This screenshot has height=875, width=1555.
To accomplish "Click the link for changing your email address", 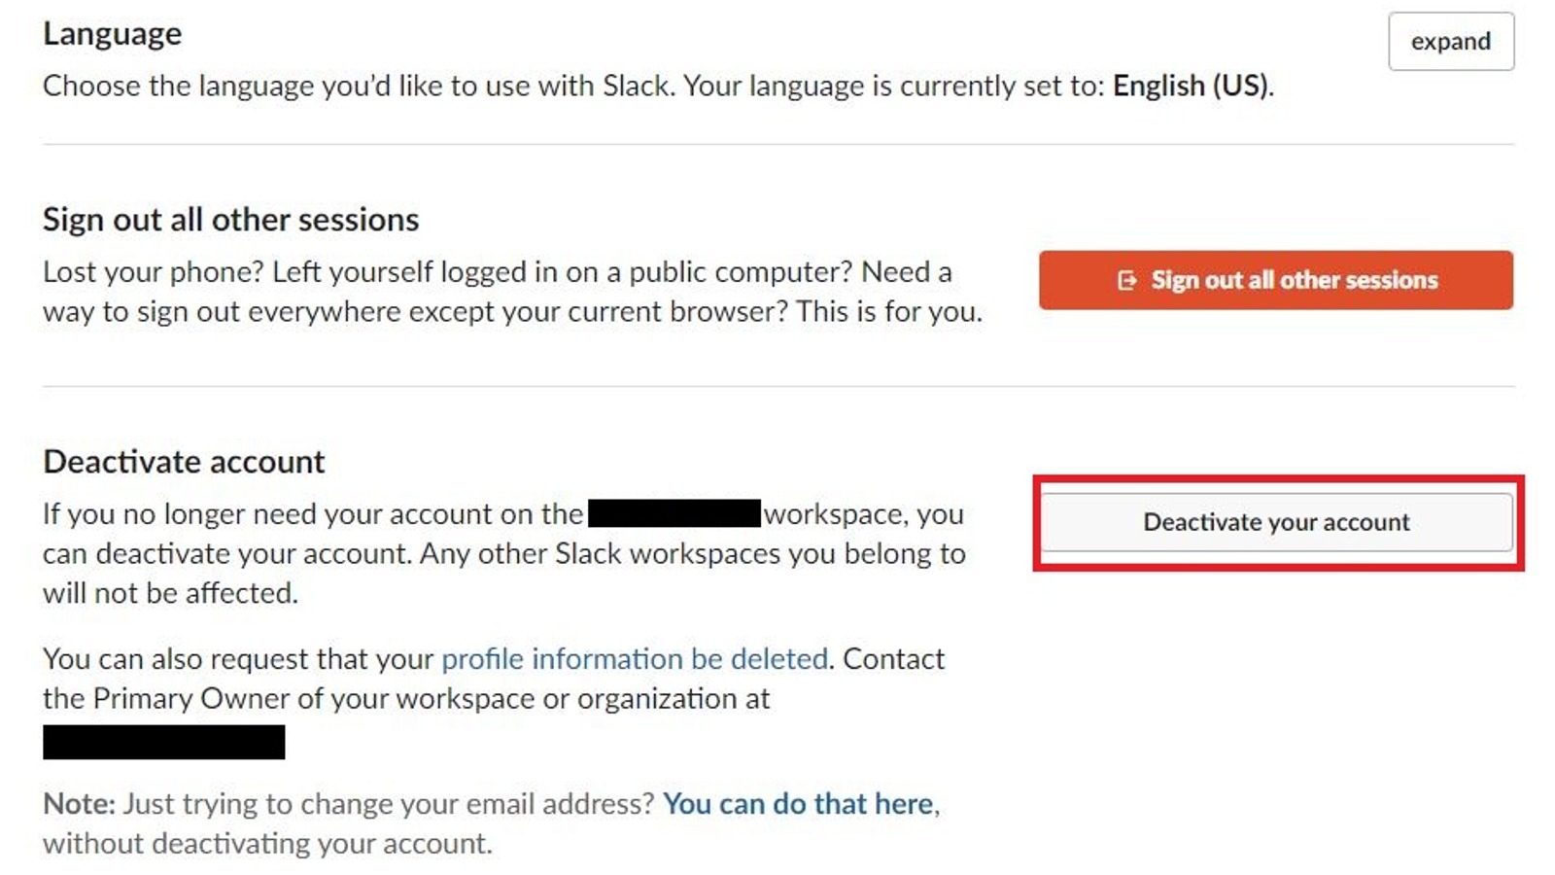I will pos(799,804).
